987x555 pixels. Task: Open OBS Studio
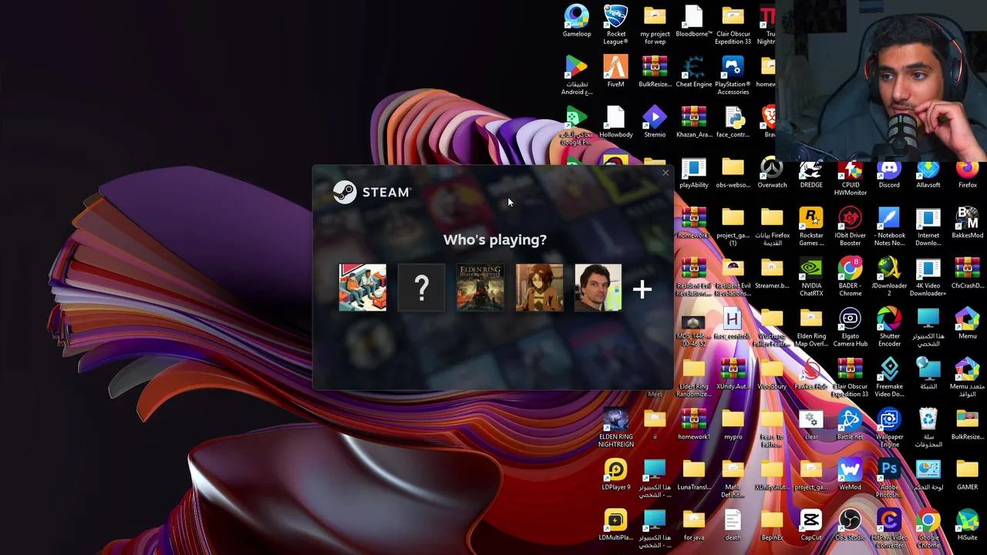(x=850, y=525)
